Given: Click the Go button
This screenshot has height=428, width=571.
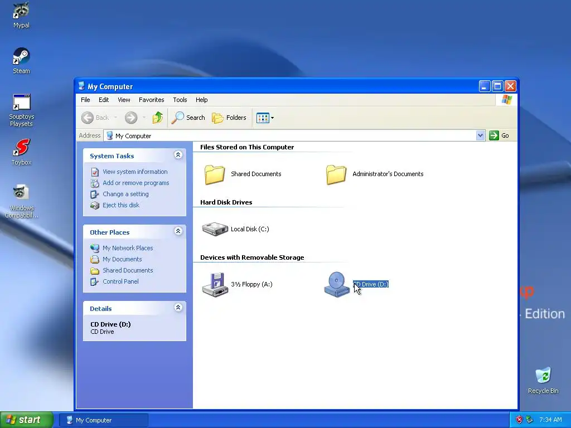Looking at the screenshot, I should coord(499,135).
